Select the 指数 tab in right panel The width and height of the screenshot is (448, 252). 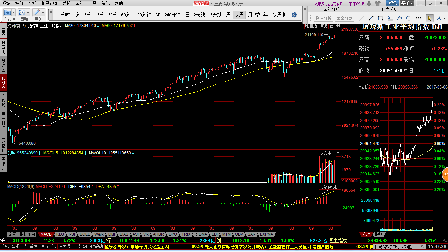click(x=378, y=234)
